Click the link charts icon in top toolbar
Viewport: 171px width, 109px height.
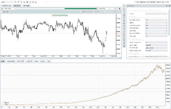pos(33,2)
